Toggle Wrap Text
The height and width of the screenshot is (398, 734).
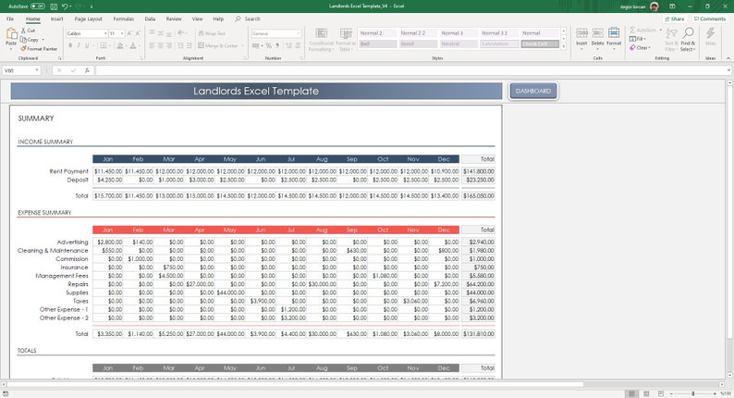point(212,33)
